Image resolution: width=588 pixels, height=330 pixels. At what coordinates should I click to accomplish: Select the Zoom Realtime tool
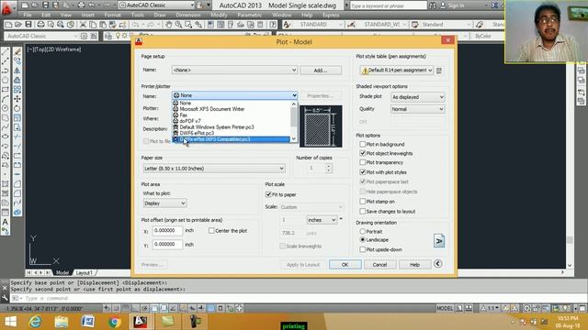click(178, 25)
